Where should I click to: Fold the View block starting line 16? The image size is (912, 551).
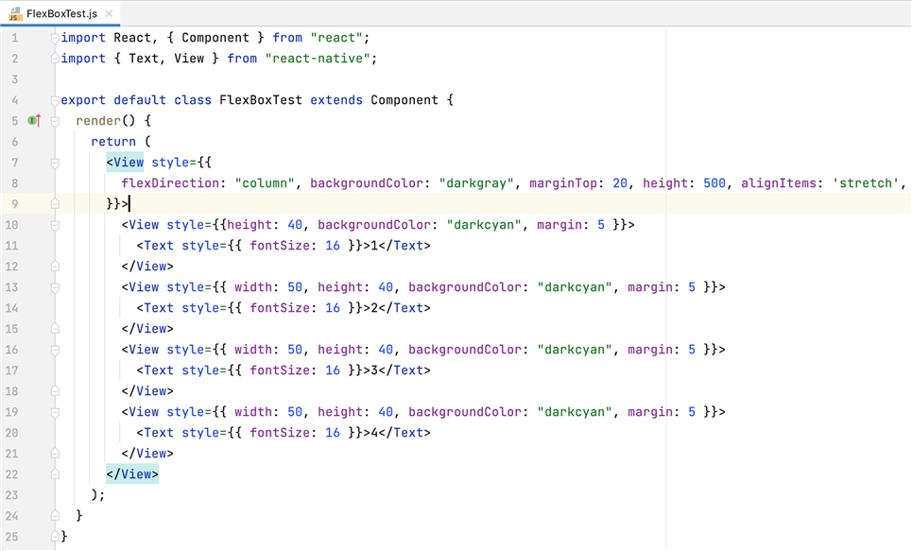point(55,350)
